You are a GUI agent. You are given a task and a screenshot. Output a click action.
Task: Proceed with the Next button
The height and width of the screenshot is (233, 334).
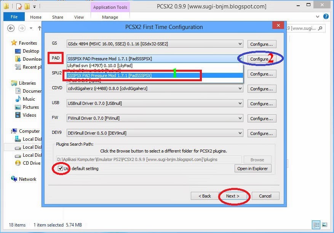[233, 196]
